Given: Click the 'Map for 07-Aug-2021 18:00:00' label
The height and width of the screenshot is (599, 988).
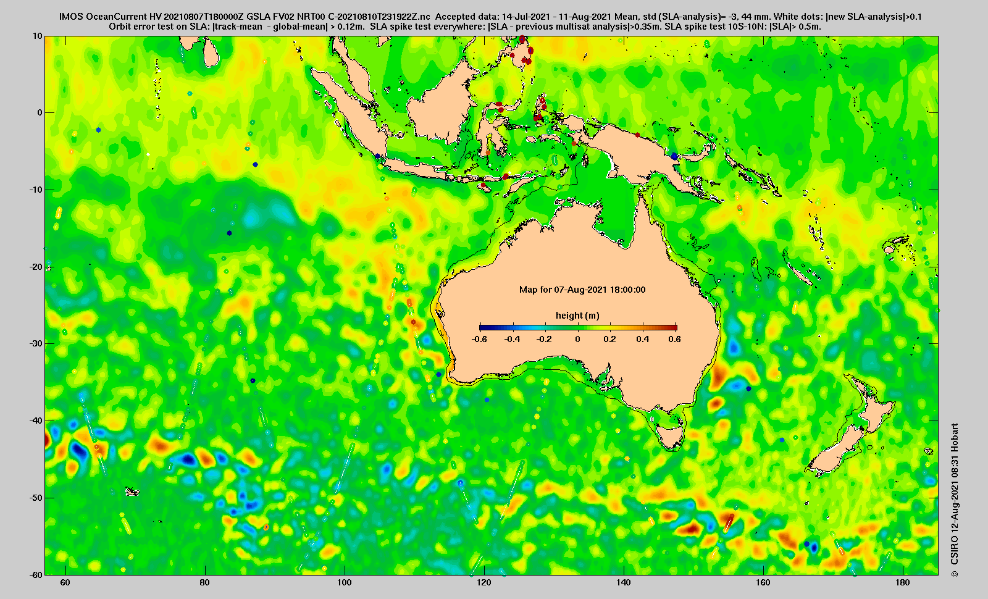Looking at the screenshot, I should 582,289.
